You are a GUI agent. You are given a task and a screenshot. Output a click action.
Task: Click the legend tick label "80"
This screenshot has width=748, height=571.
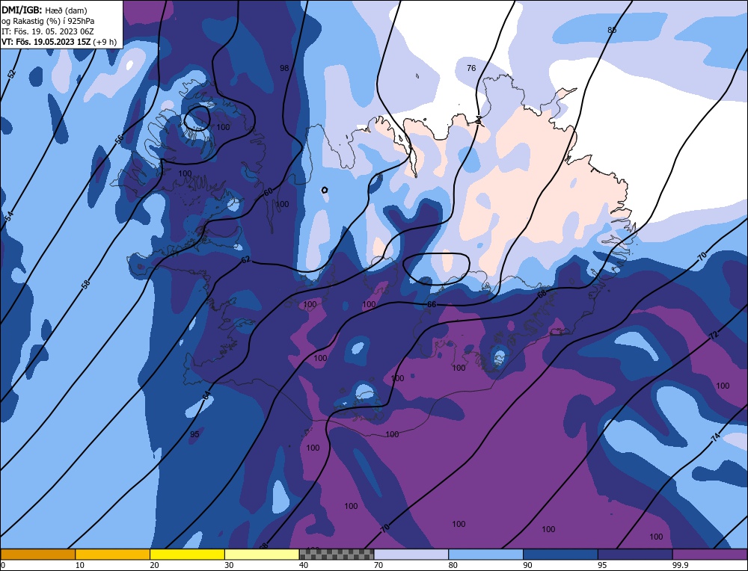point(453,565)
